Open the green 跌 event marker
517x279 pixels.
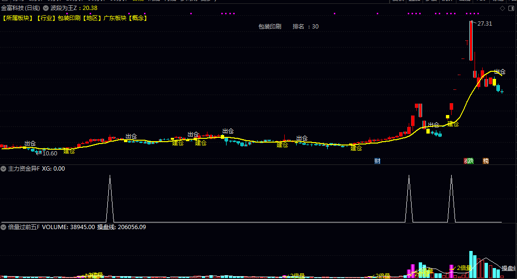coord(470,161)
